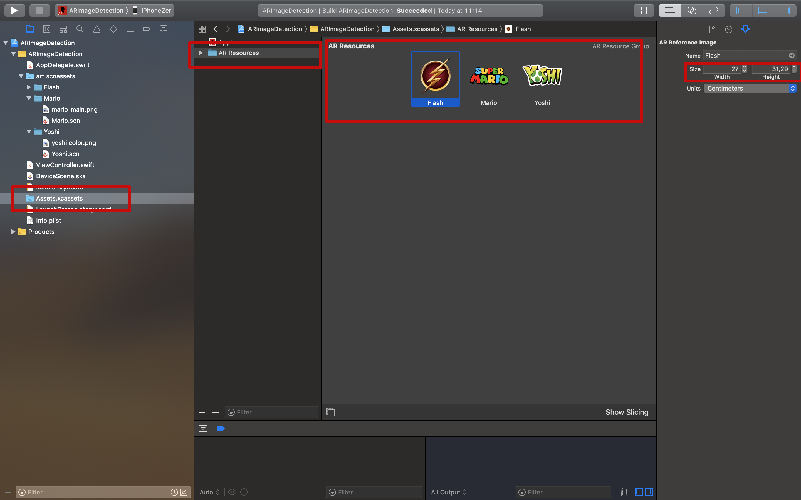Open the related items grid menu
Viewport: 801px width, 500px height.
(202, 29)
